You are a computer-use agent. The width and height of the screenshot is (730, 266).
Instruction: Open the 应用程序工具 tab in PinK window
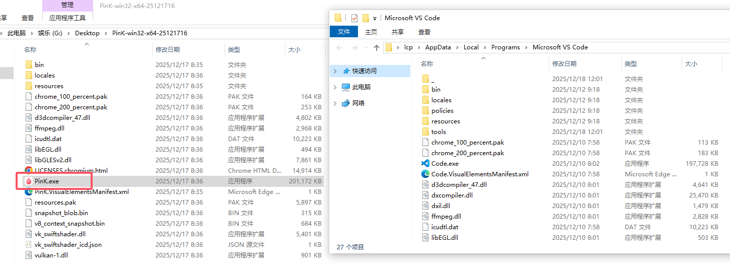(67, 18)
